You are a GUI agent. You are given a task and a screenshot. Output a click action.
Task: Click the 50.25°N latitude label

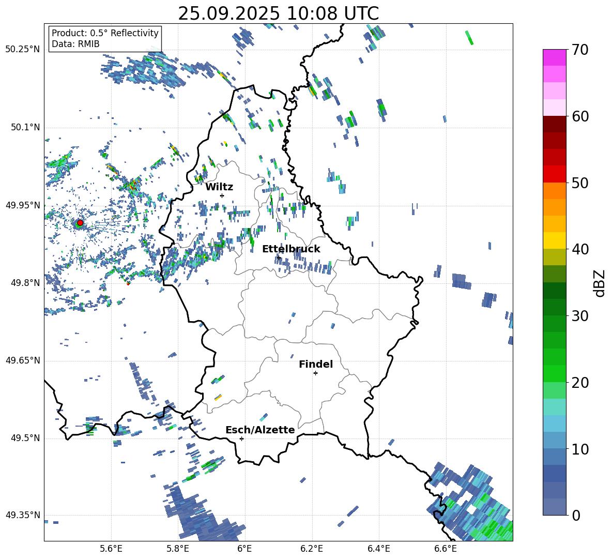tap(23, 50)
